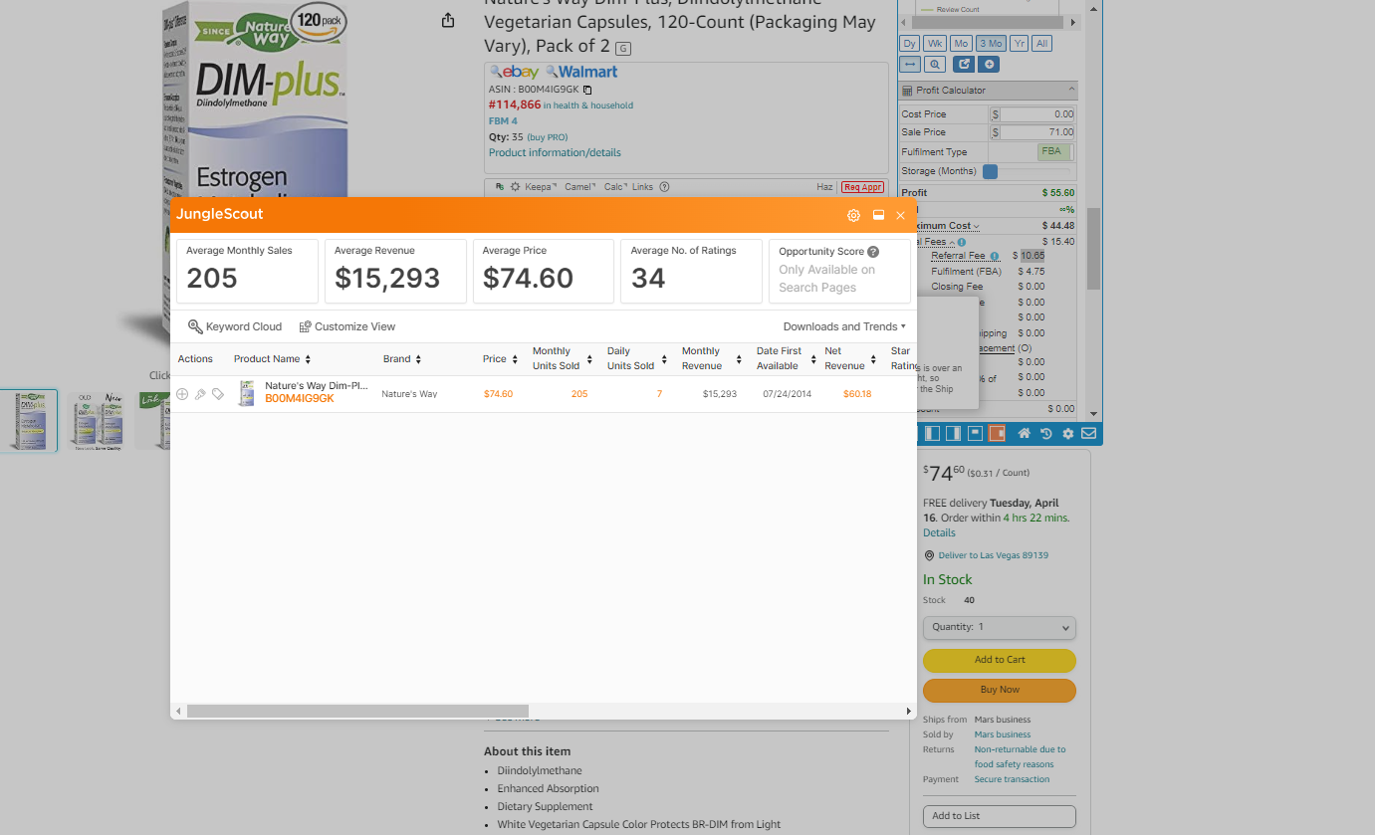The image size is (1375, 835).
Task: Open Mars business seller link
Action: click(x=1003, y=734)
